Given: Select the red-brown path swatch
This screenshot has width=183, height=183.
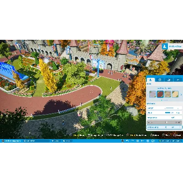Looking at the screenshot, I should [x=160, y=94].
